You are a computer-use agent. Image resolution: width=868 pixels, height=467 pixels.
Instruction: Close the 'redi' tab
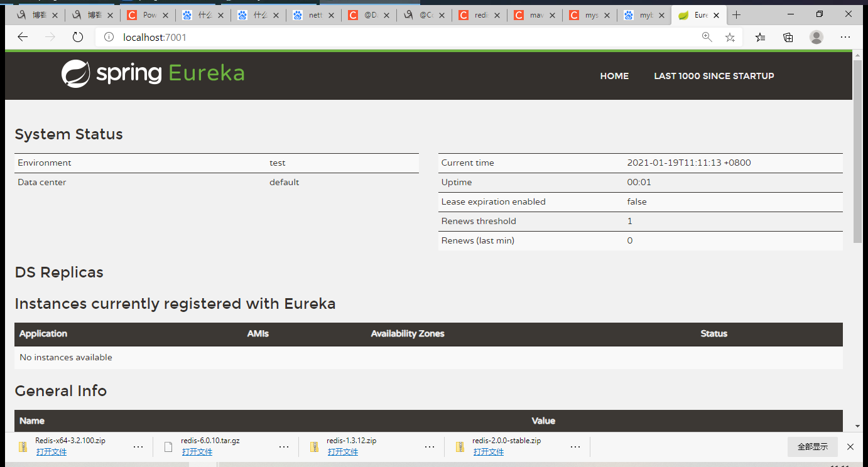coord(496,15)
